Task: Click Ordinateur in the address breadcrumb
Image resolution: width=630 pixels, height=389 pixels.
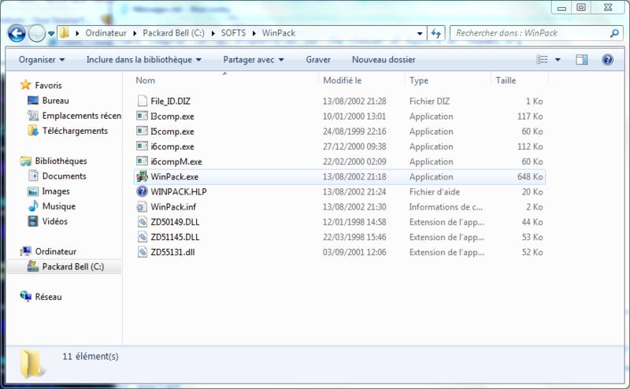Action: [106, 33]
